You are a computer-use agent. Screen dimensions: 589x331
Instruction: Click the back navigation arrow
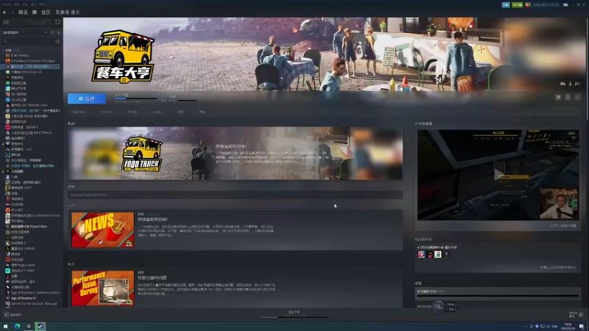(4, 13)
